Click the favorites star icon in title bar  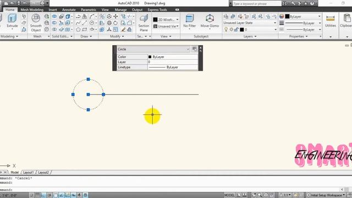point(306,3)
